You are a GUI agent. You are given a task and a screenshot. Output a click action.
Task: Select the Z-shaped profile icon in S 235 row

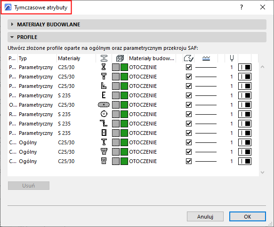click(x=104, y=124)
